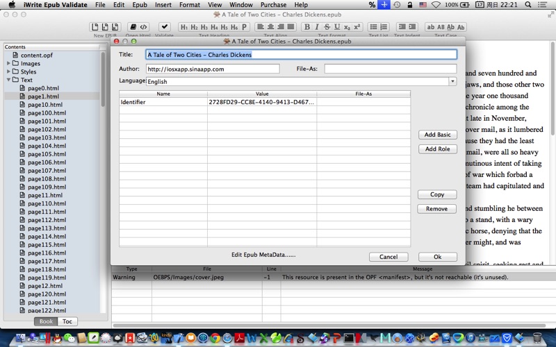Open the Language dropdown arrow

tap(452, 81)
